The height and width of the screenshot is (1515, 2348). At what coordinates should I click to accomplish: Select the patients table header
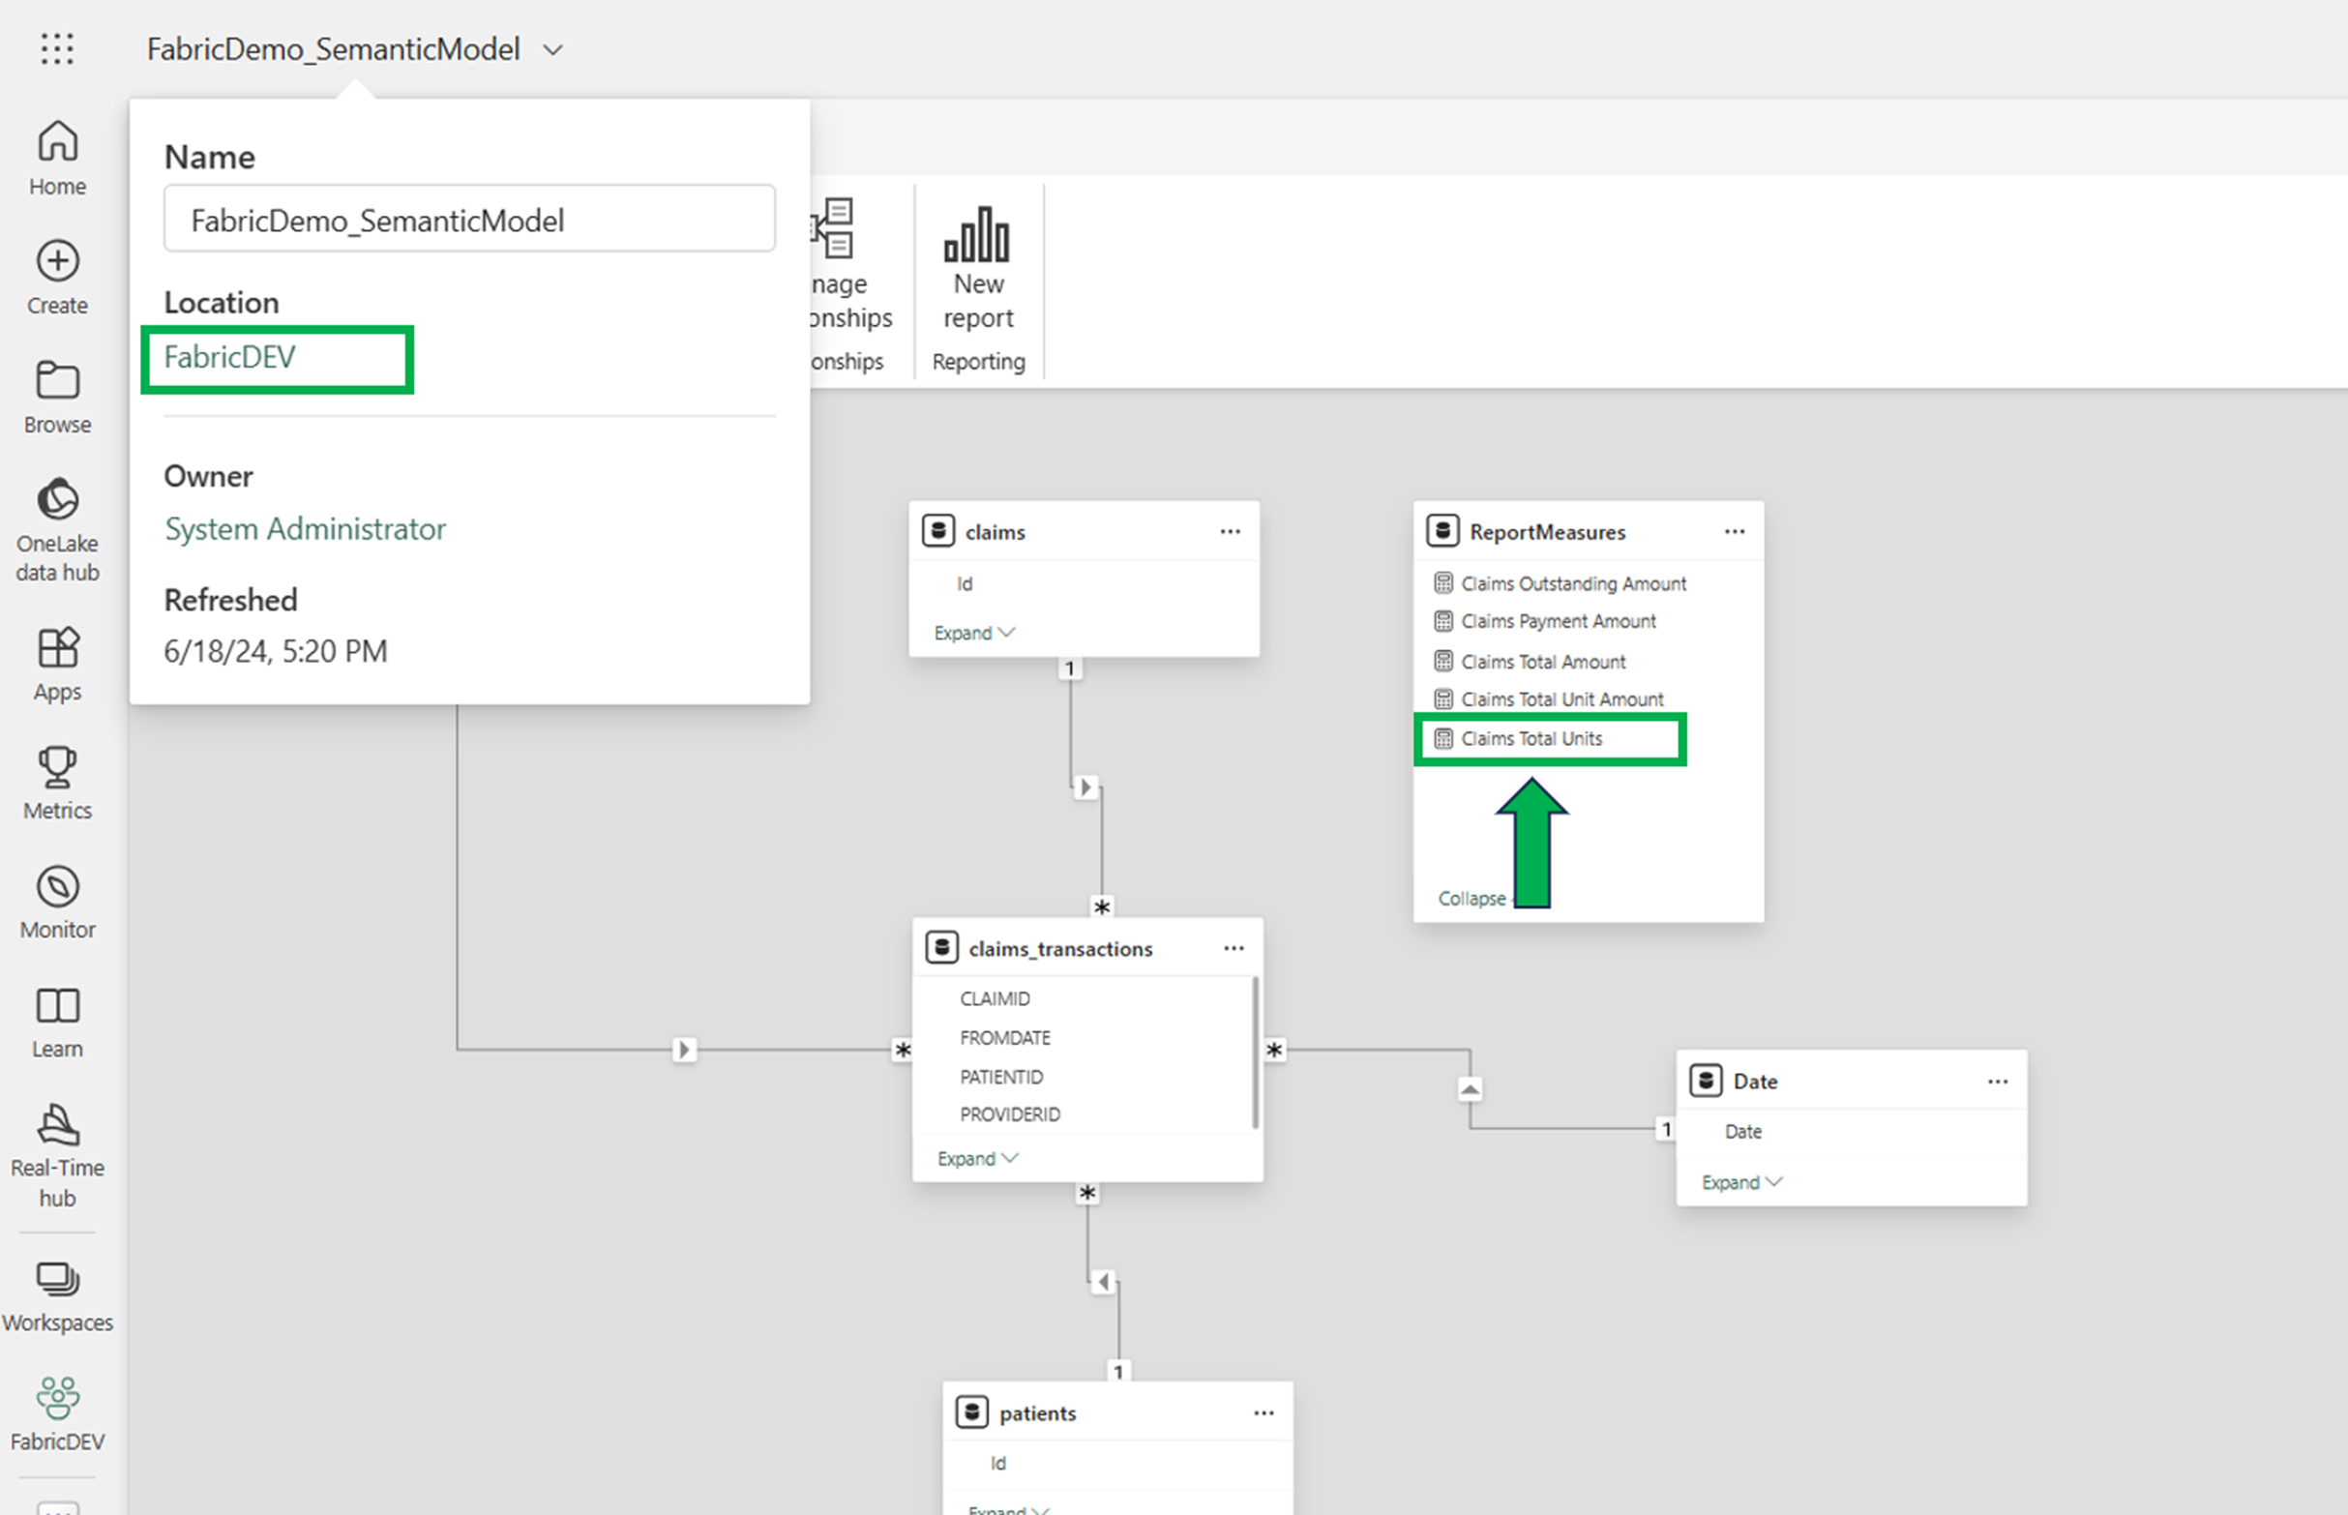tap(1116, 1412)
